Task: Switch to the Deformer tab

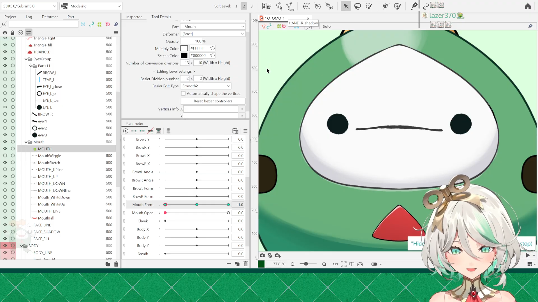Action: [x=50, y=17]
